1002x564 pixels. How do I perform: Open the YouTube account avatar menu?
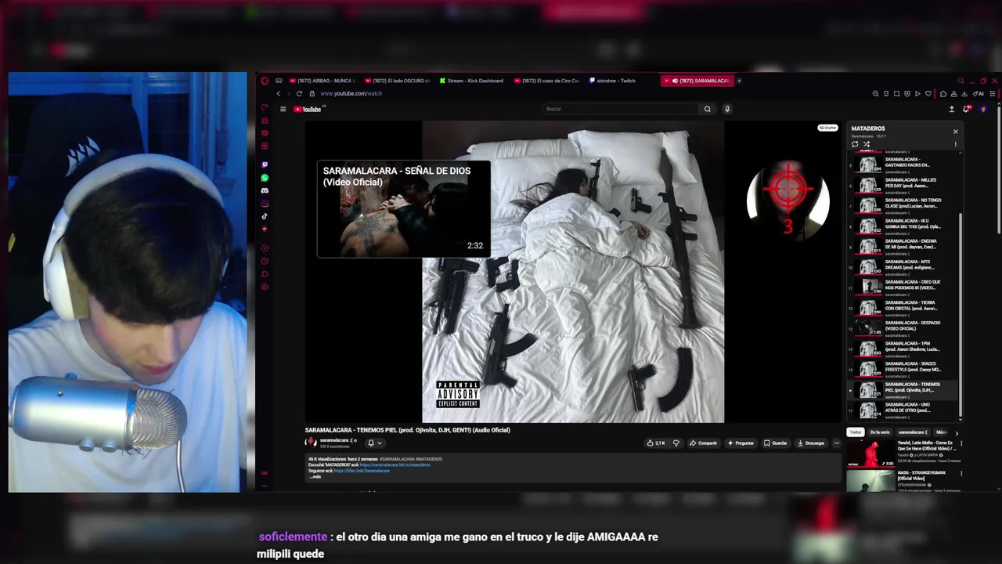point(983,109)
